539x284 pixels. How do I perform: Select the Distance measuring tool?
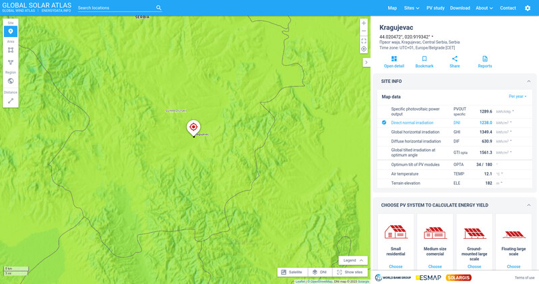tap(11, 101)
